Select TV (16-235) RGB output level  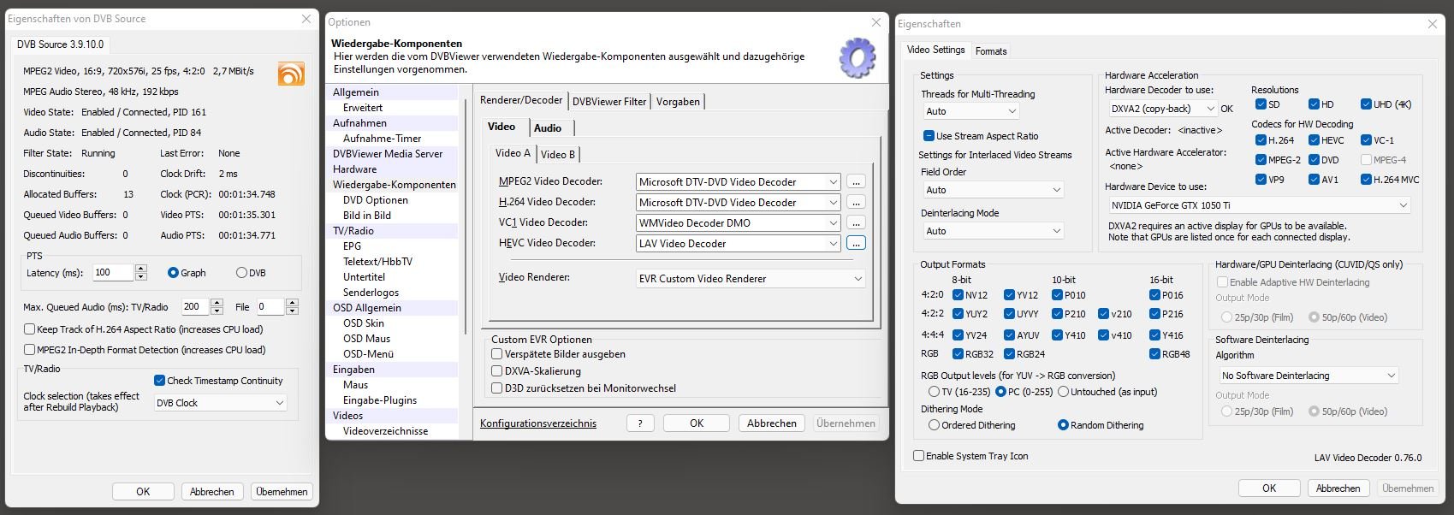pos(934,392)
